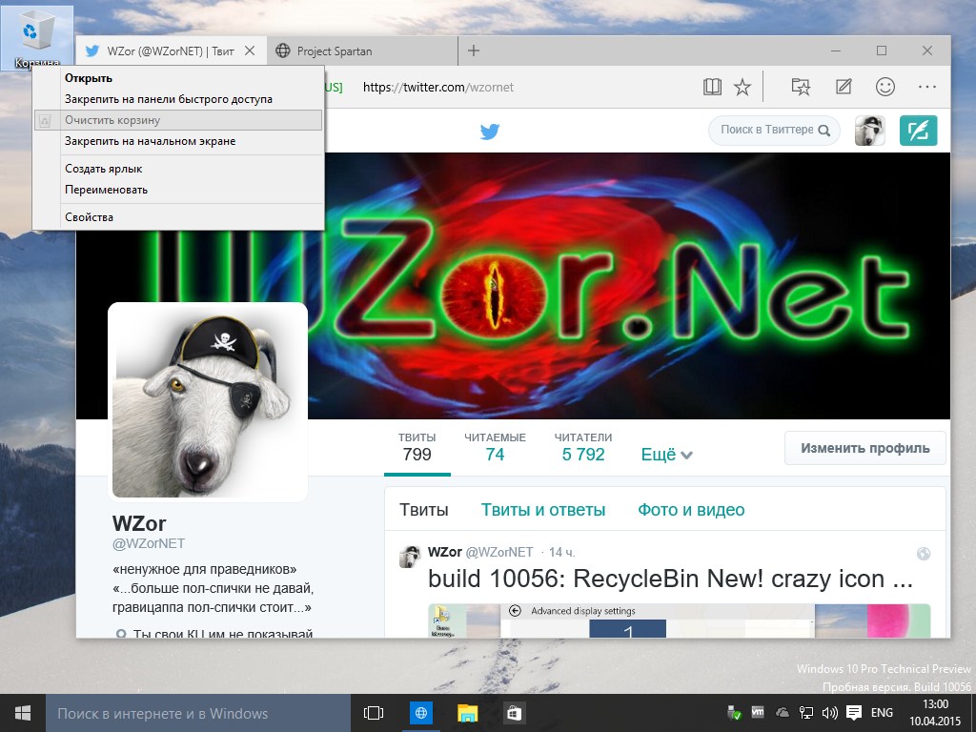
Task: Open Task View on the taskbar
Action: [x=374, y=713]
